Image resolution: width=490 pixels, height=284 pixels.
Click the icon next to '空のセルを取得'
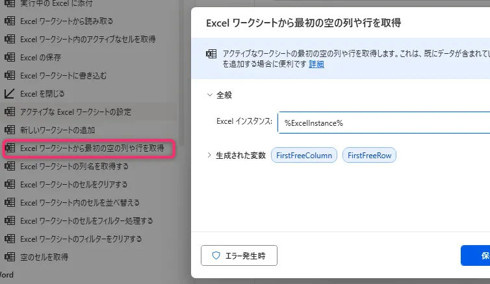click(x=10, y=257)
